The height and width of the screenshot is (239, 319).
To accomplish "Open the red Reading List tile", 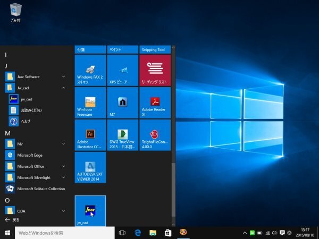I will [x=155, y=70].
